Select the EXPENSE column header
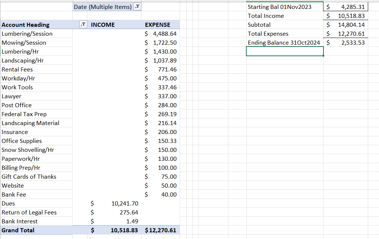This screenshot has height=239, width=379. pos(157,25)
